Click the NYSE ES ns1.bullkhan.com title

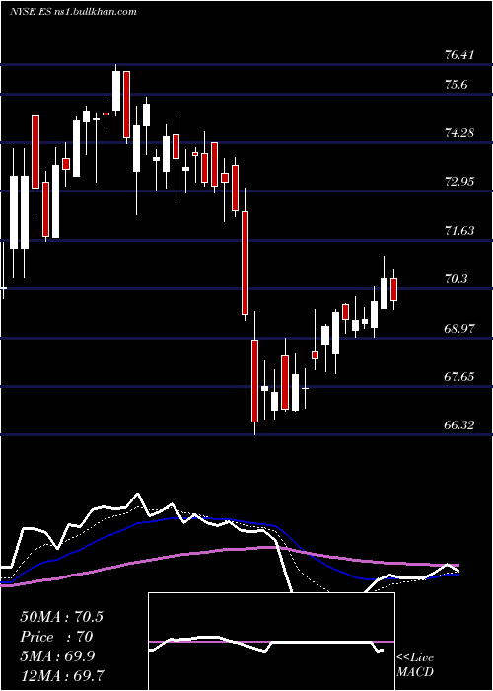(x=73, y=12)
